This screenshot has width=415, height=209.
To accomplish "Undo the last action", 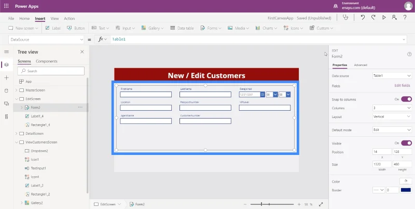I will tap(363, 18).
